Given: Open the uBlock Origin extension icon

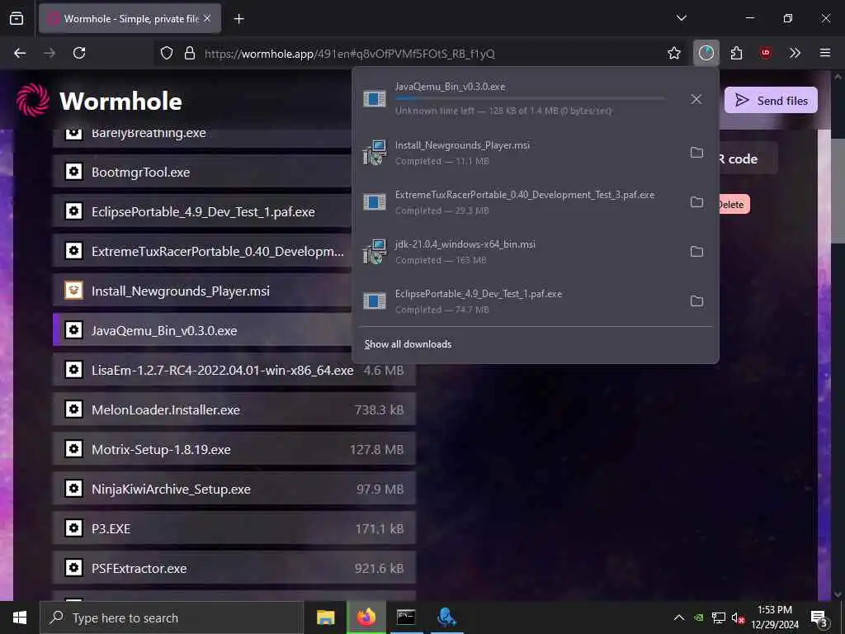Looking at the screenshot, I should [766, 53].
